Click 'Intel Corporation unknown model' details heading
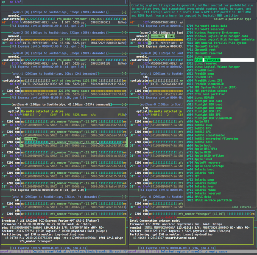257x255 pixels. click(x=155, y=221)
